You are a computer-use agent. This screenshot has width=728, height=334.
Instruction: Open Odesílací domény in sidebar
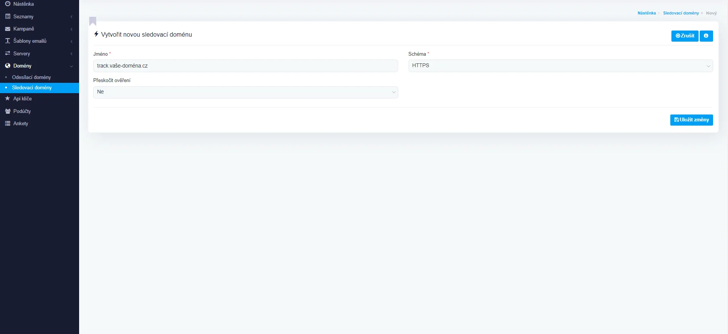coord(31,77)
